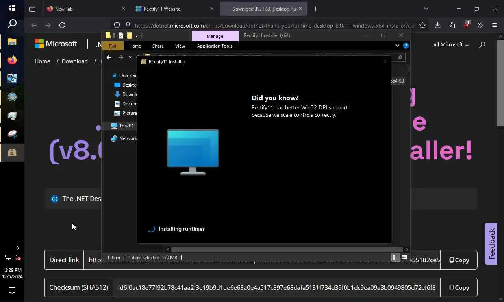Copy the Direct link
Image resolution: width=504 pixels, height=302 pixels.
(x=459, y=260)
